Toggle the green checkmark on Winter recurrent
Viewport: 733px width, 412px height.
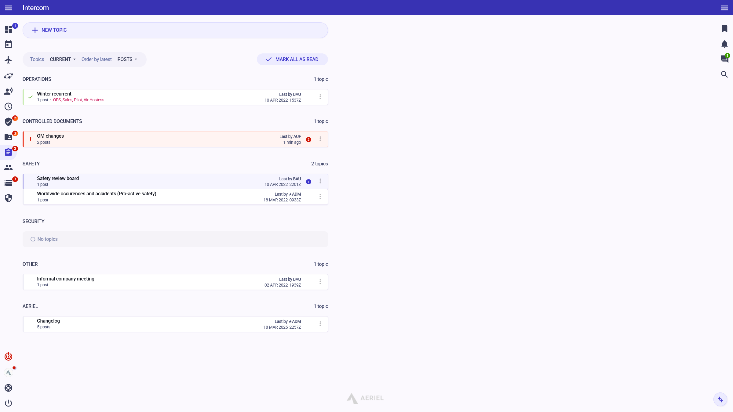click(31, 97)
